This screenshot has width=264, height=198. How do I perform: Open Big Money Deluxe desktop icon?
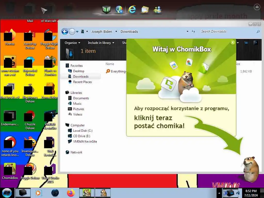click(30, 93)
